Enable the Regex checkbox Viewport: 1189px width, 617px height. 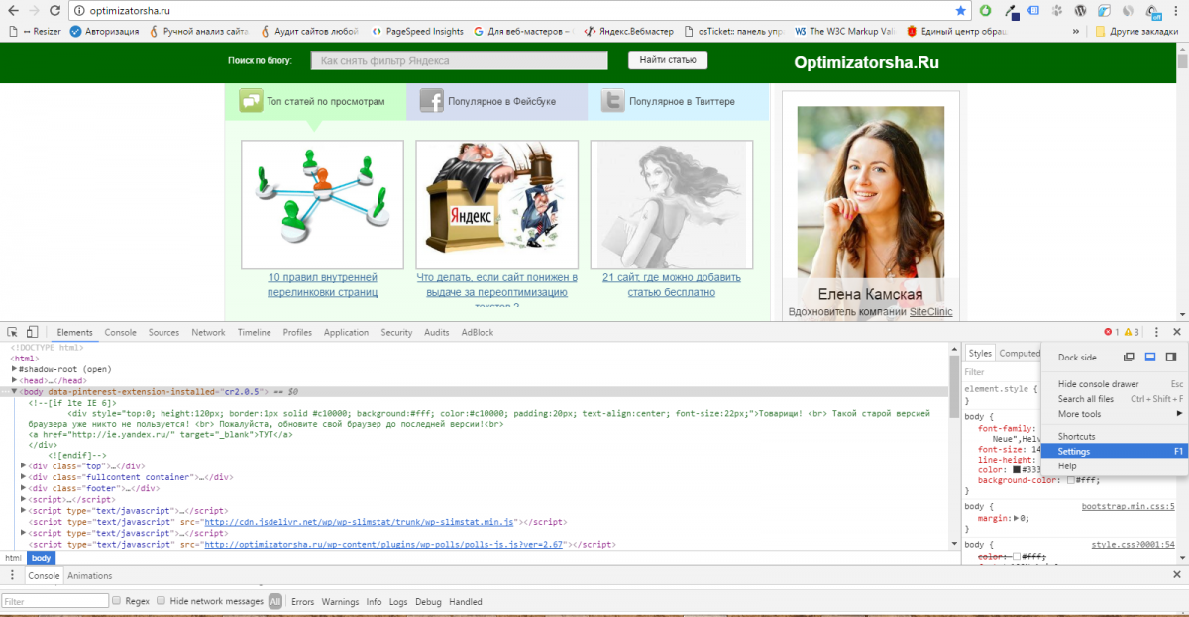(117, 601)
